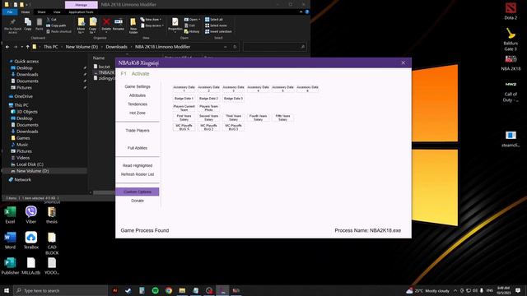
Task: Open the thesis folder on desktop
Action: [52, 215]
